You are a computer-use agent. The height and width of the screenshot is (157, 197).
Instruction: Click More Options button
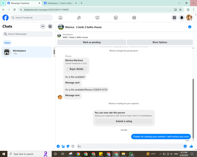(160, 42)
